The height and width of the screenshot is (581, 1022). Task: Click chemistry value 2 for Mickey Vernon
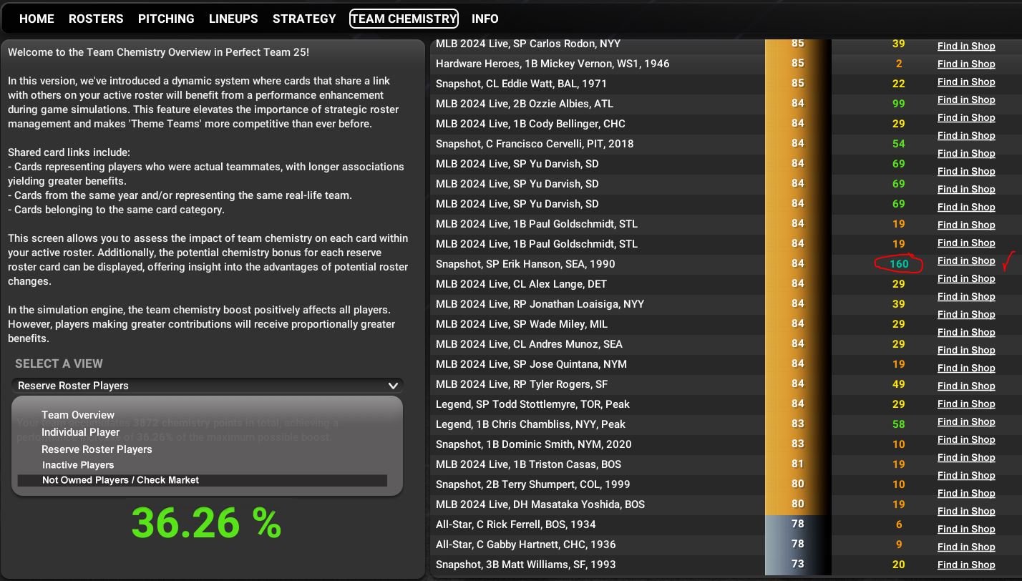pos(899,64)
